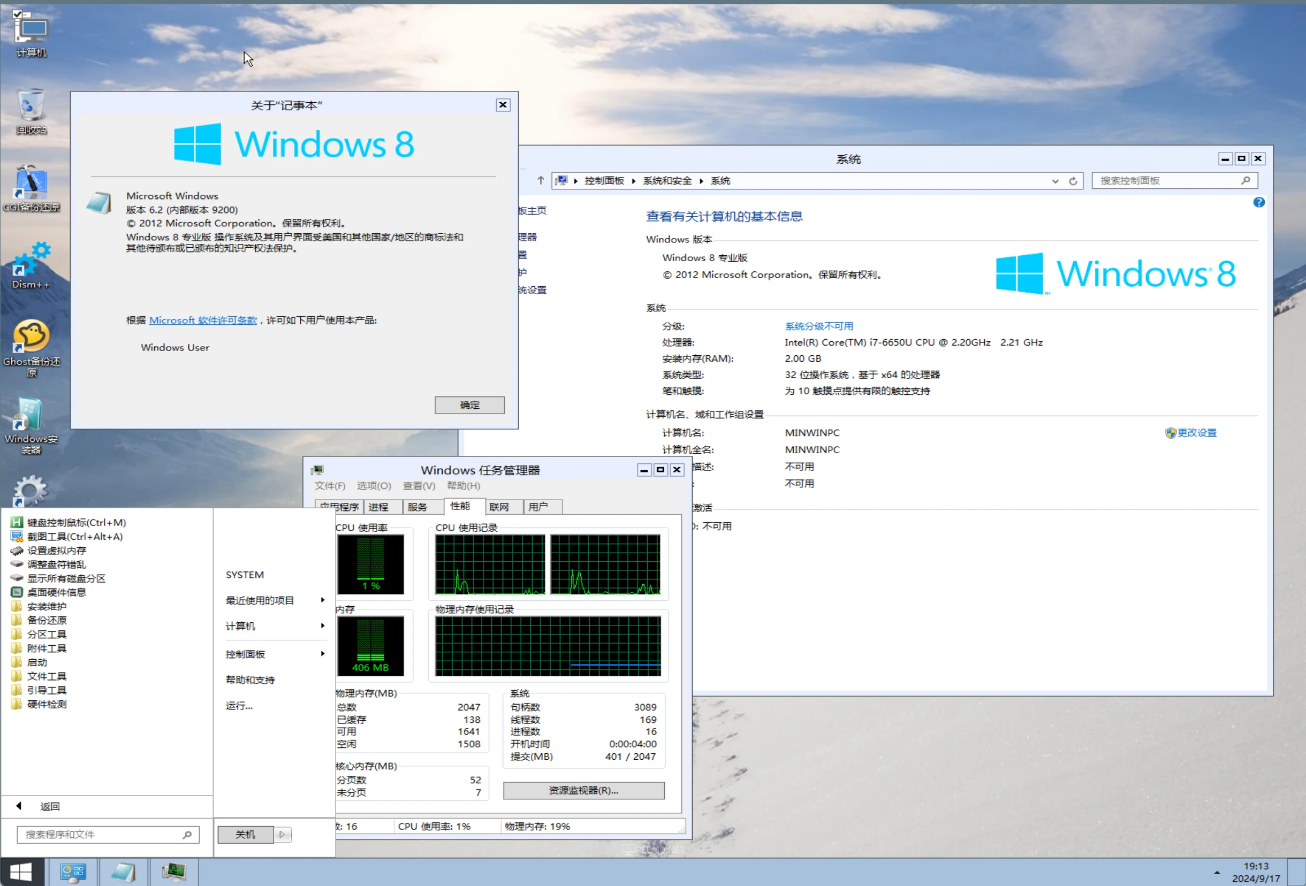Expand the 分区工具 folder in start menu
Viewport: 1306px width, 886px height.
point(39,635)
